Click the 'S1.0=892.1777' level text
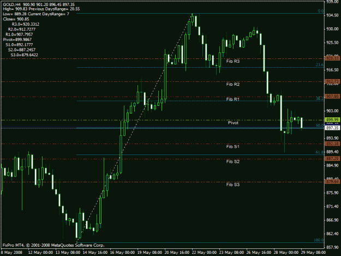The height and width of the screenshot is (256, 341). click(19, 45)
